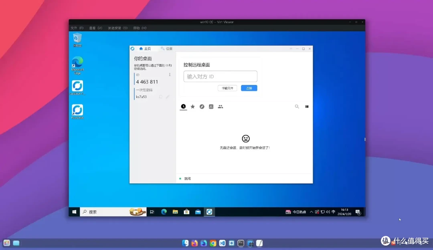
Task: Click the peer search magnifier icon
Action: click(x=297, y=107)
